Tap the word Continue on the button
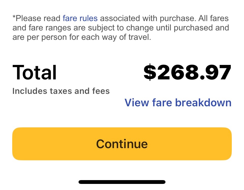The width and height of the screenshot is (244, 190). click(x=122, y=144)
